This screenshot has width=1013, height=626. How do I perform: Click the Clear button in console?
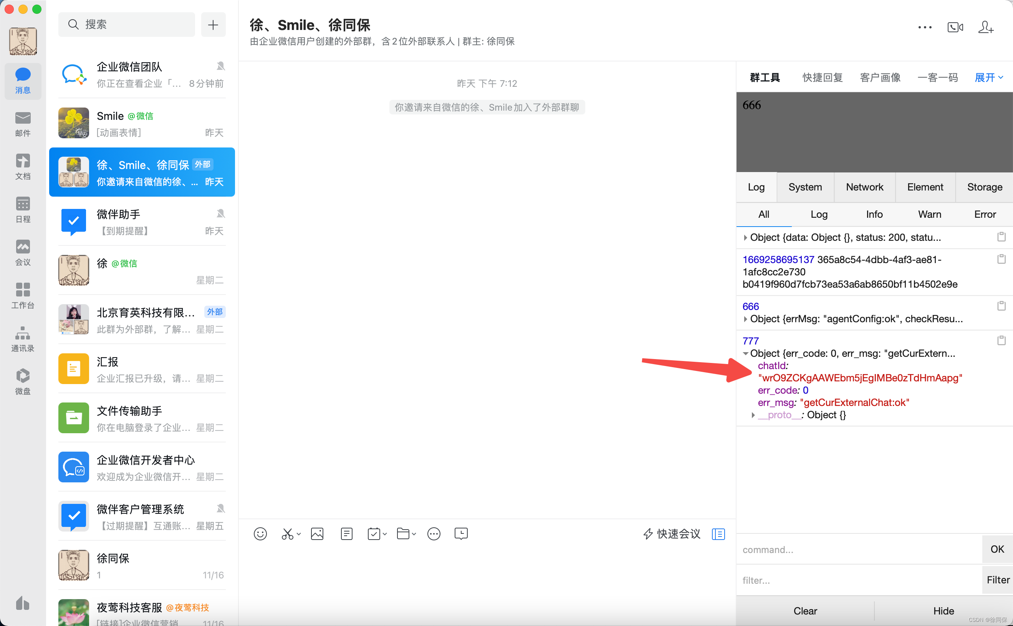click(805, 611)
